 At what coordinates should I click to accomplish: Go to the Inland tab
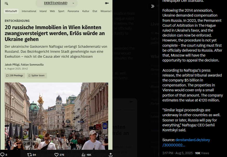[x=43, y=11]
